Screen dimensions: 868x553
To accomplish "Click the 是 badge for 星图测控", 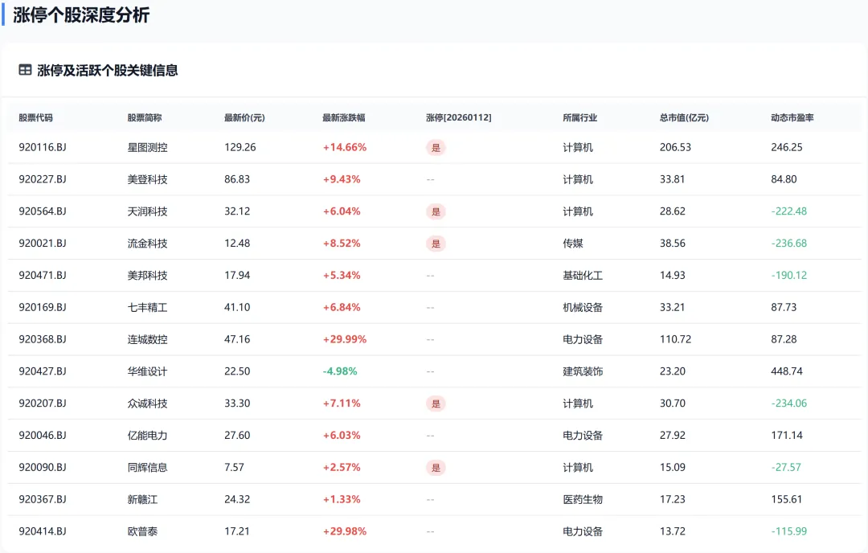I will [436, 148].
